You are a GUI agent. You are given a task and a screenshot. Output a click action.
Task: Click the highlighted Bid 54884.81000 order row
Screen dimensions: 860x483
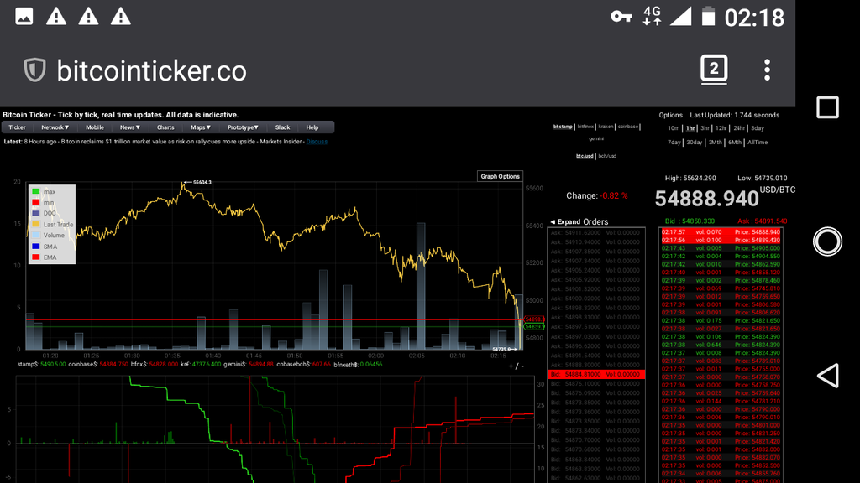point(596,375)
